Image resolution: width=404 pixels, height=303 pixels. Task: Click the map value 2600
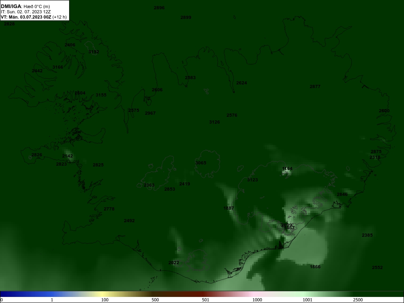384,111
